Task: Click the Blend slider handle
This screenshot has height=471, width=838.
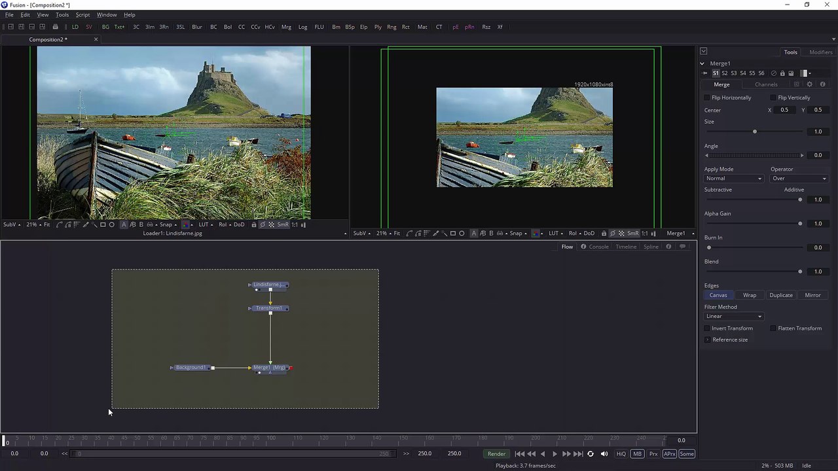Action: point(800,271)
